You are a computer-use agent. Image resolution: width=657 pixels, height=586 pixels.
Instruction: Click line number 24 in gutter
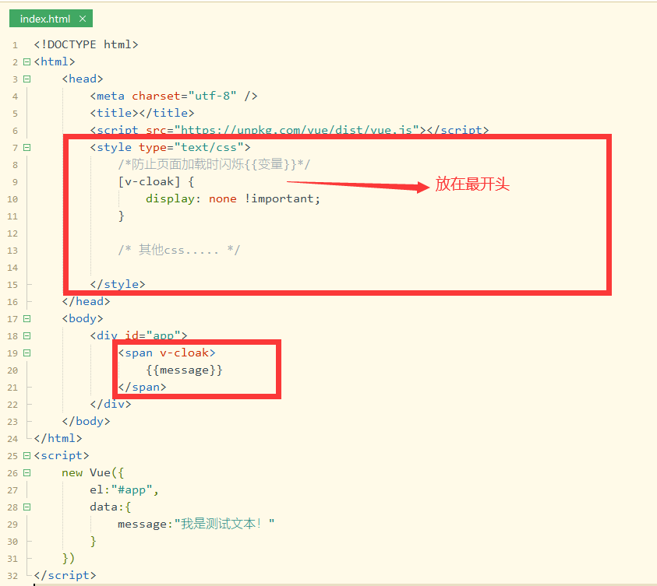click(x=12, y=439)
